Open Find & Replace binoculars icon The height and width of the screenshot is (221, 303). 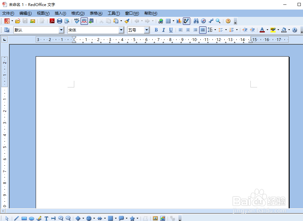coord(196,21)
